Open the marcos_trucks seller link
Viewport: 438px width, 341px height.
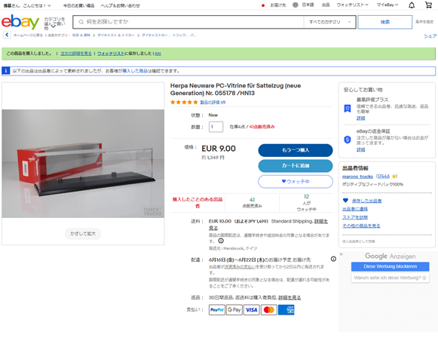[357, 177]
